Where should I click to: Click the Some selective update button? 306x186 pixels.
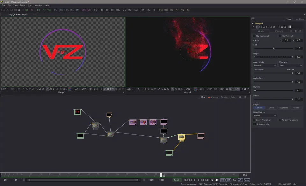[247, 180]
